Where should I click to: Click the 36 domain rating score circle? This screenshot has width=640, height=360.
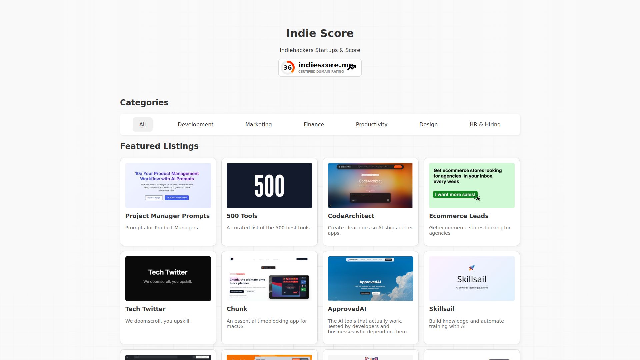288,67
